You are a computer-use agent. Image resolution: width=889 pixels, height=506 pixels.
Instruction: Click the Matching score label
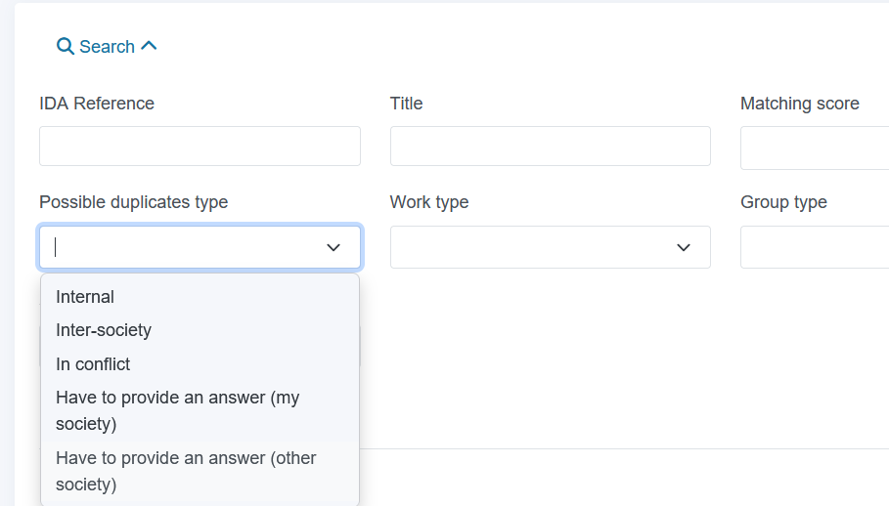(799, 104)
